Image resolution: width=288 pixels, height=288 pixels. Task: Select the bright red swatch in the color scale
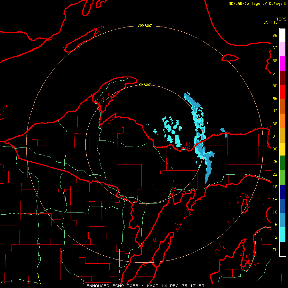pos(283,92)
